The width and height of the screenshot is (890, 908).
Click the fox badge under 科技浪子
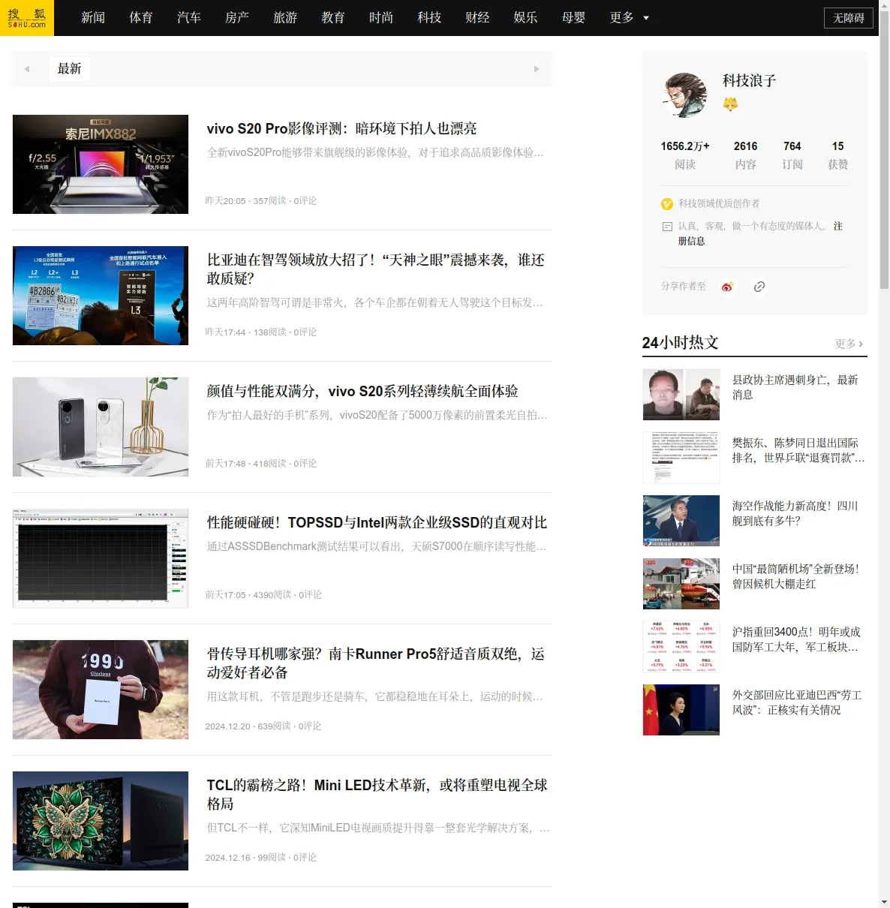730,104
